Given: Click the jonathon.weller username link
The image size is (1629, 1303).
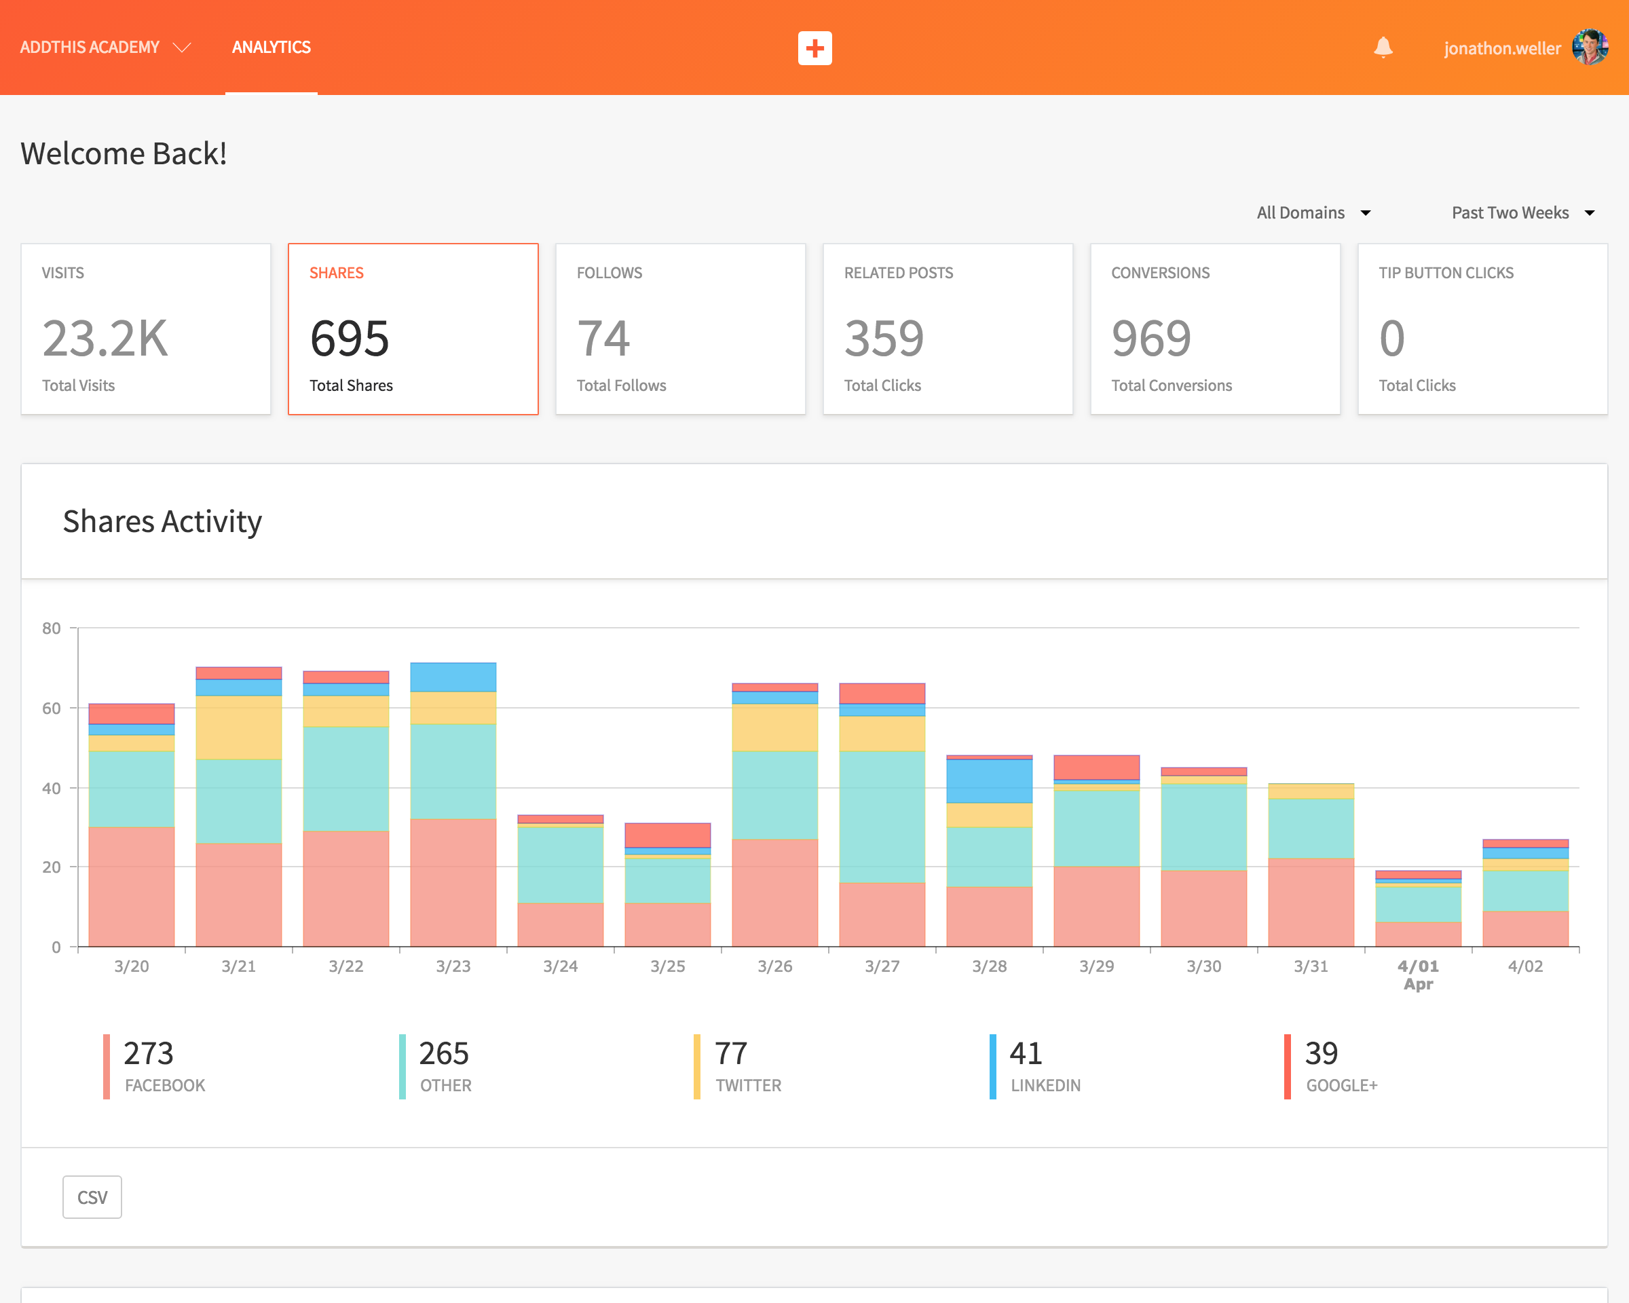Looking at the screenshot, I should click(1502, 48).
